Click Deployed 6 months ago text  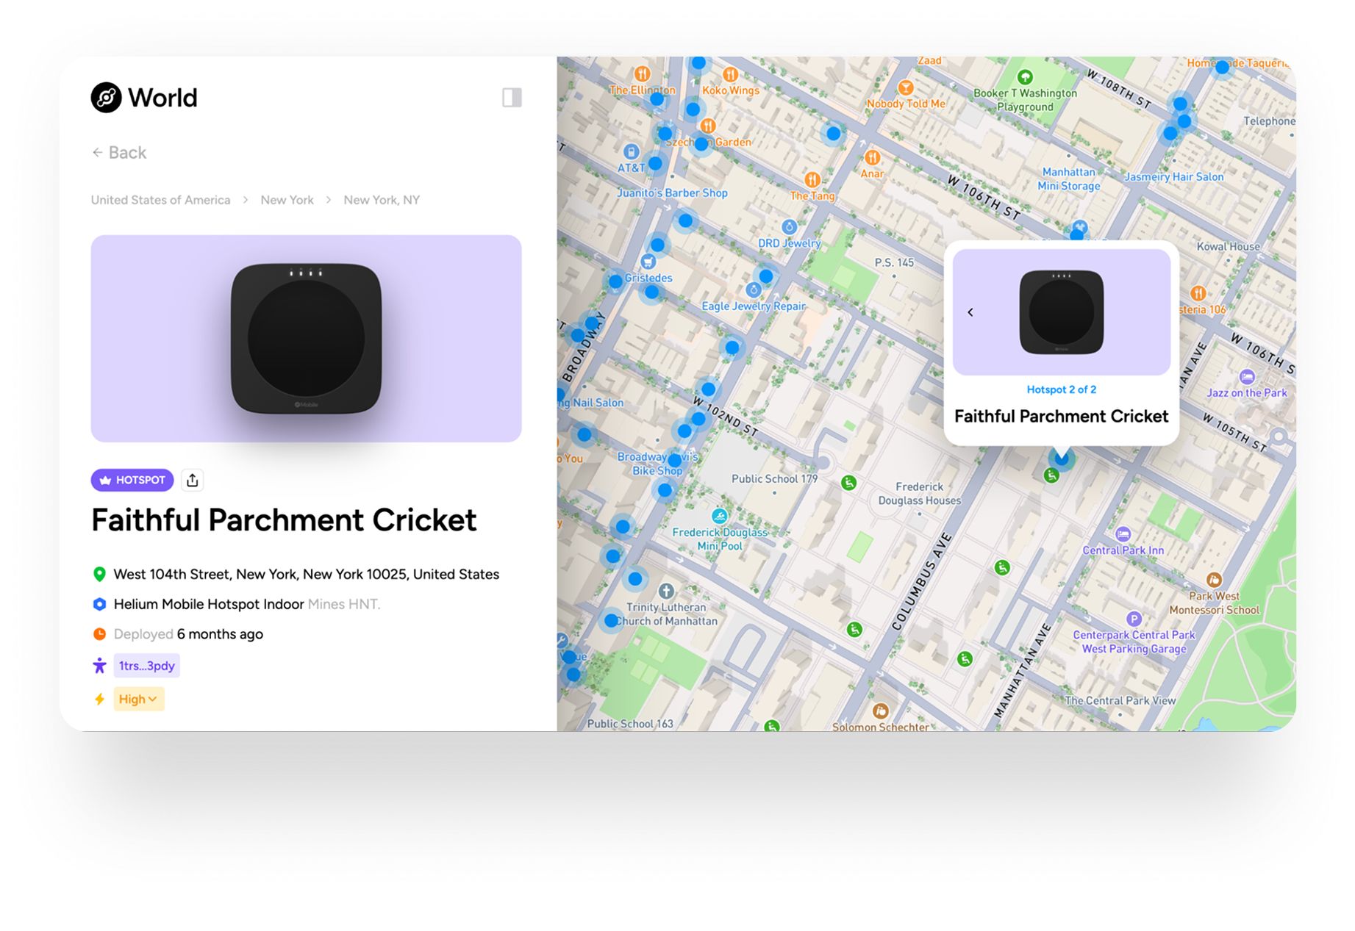click(x=188, y=633)
